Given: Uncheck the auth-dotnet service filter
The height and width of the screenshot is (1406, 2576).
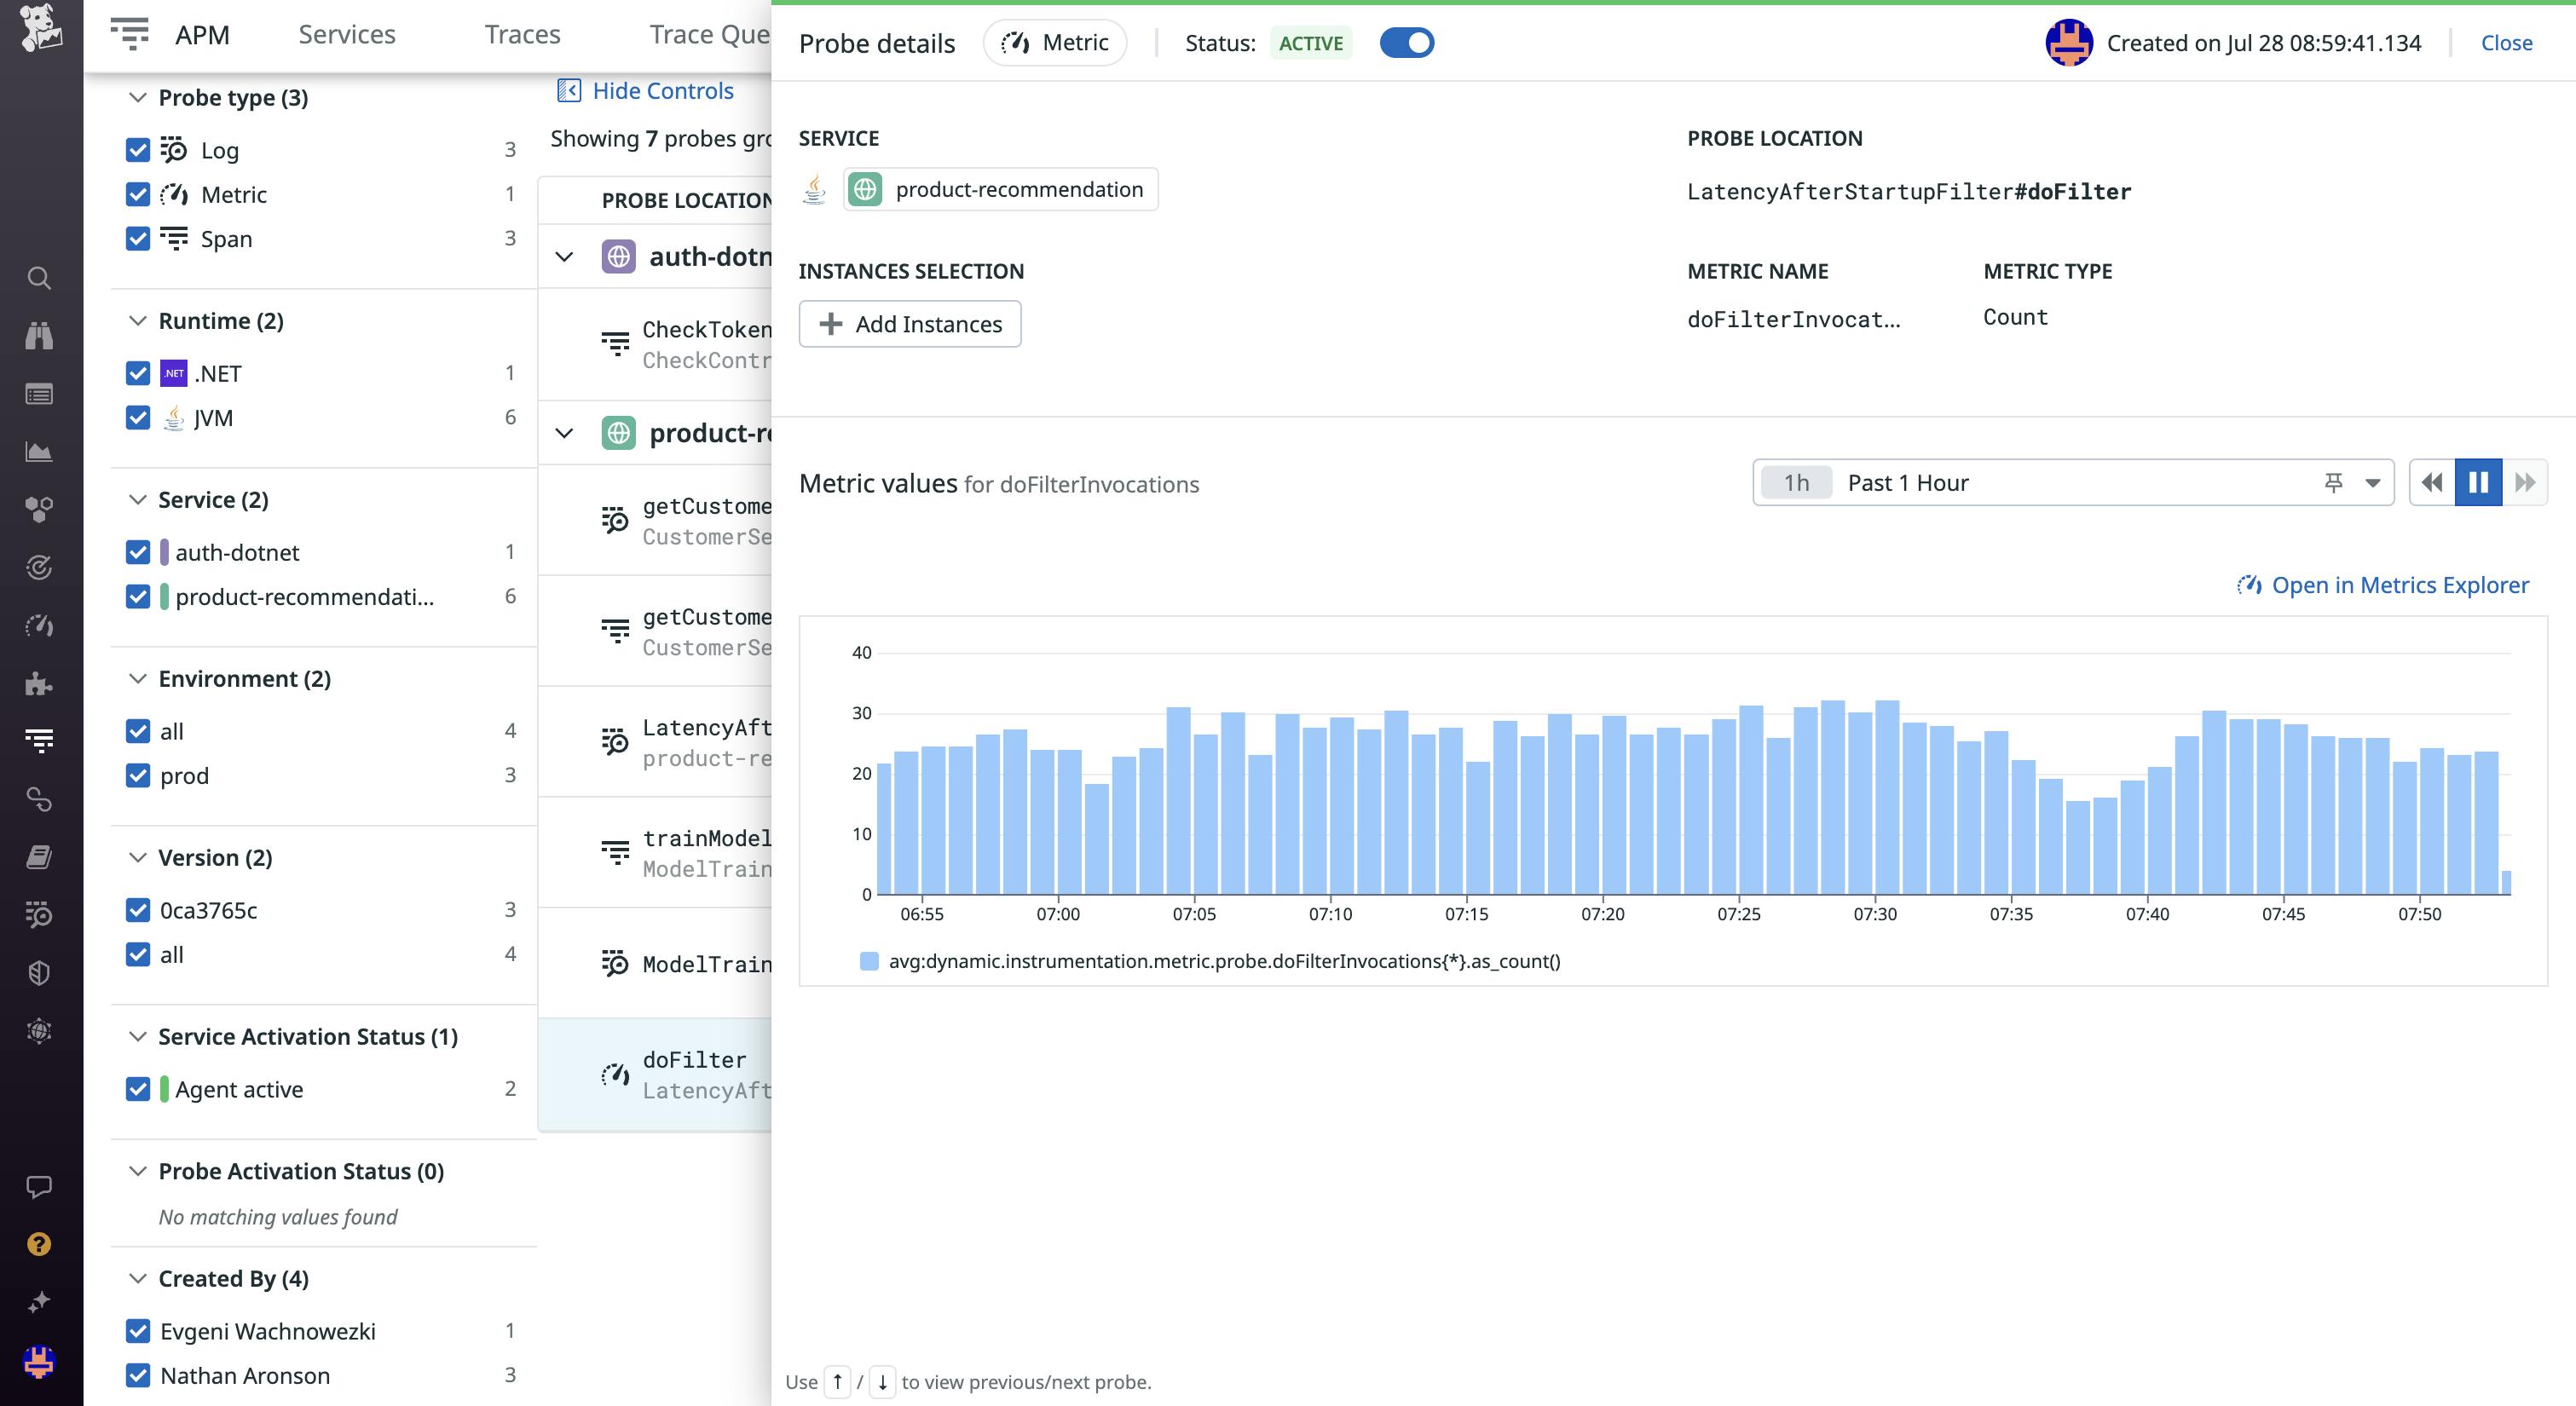Looking at the screenshot, I should tap(138, 551).
